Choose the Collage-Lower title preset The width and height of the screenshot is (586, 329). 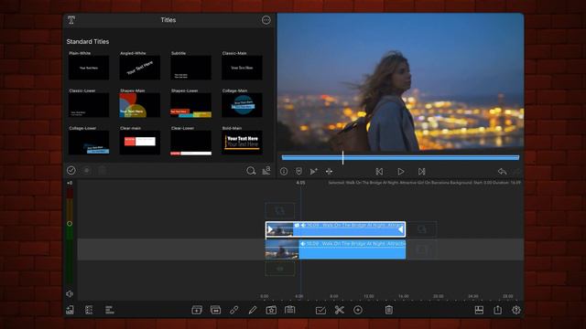(x=89, y=143)
